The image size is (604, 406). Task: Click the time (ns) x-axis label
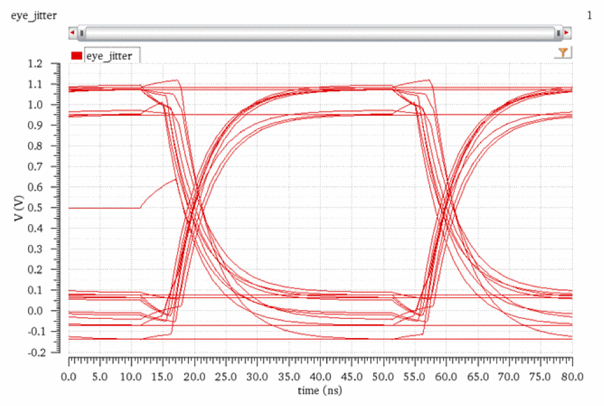(320, 390)
